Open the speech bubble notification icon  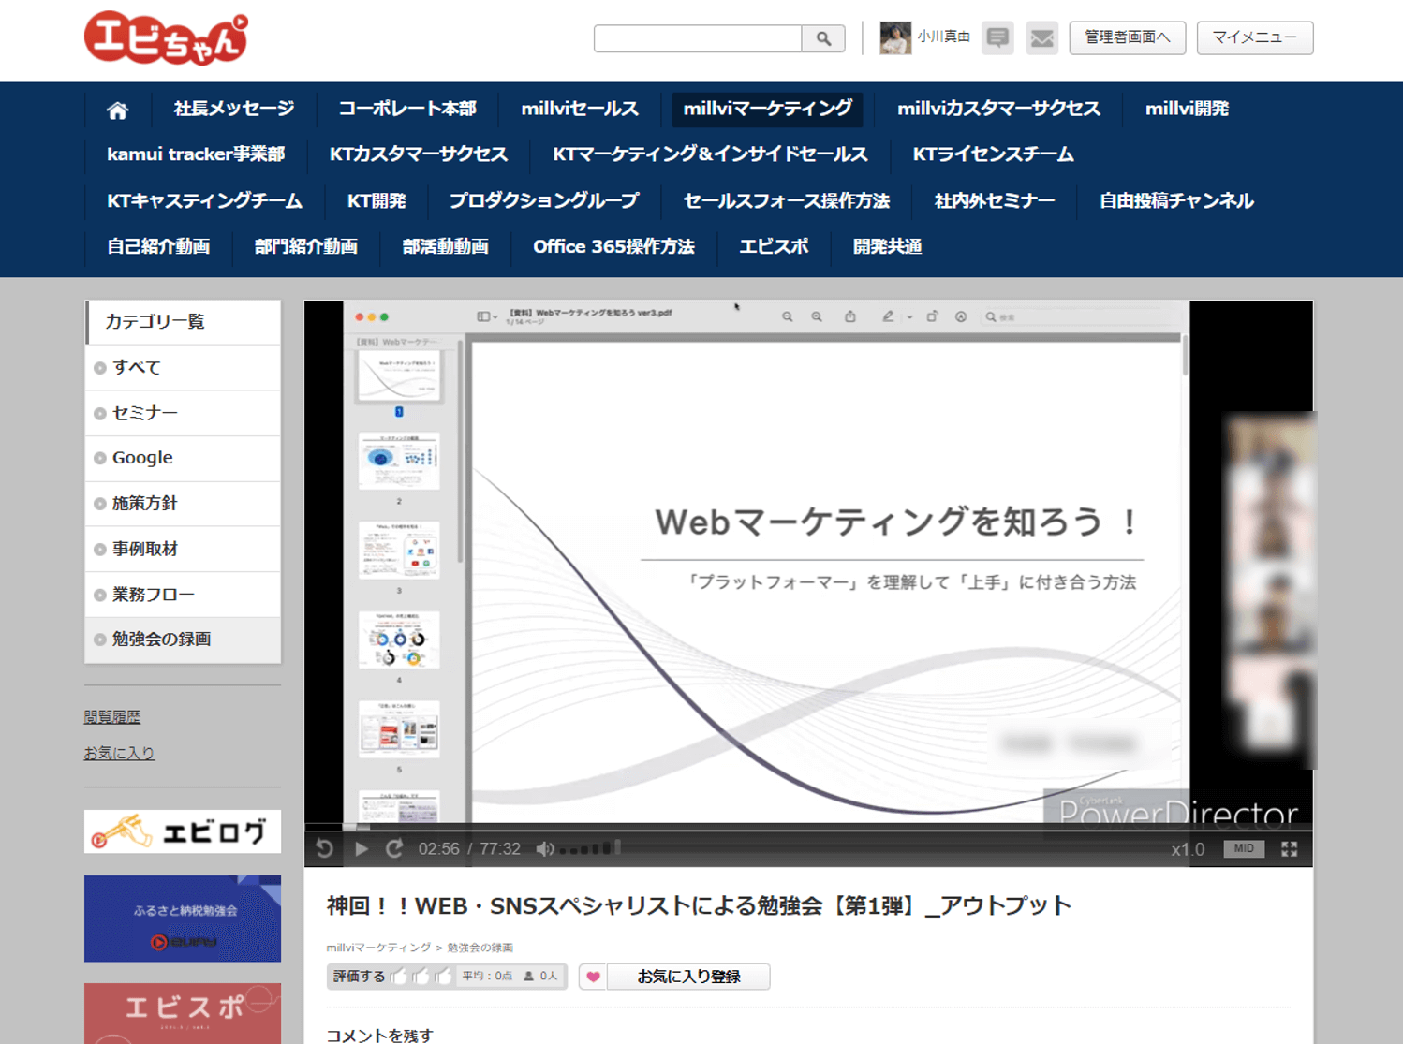(997, 38)
